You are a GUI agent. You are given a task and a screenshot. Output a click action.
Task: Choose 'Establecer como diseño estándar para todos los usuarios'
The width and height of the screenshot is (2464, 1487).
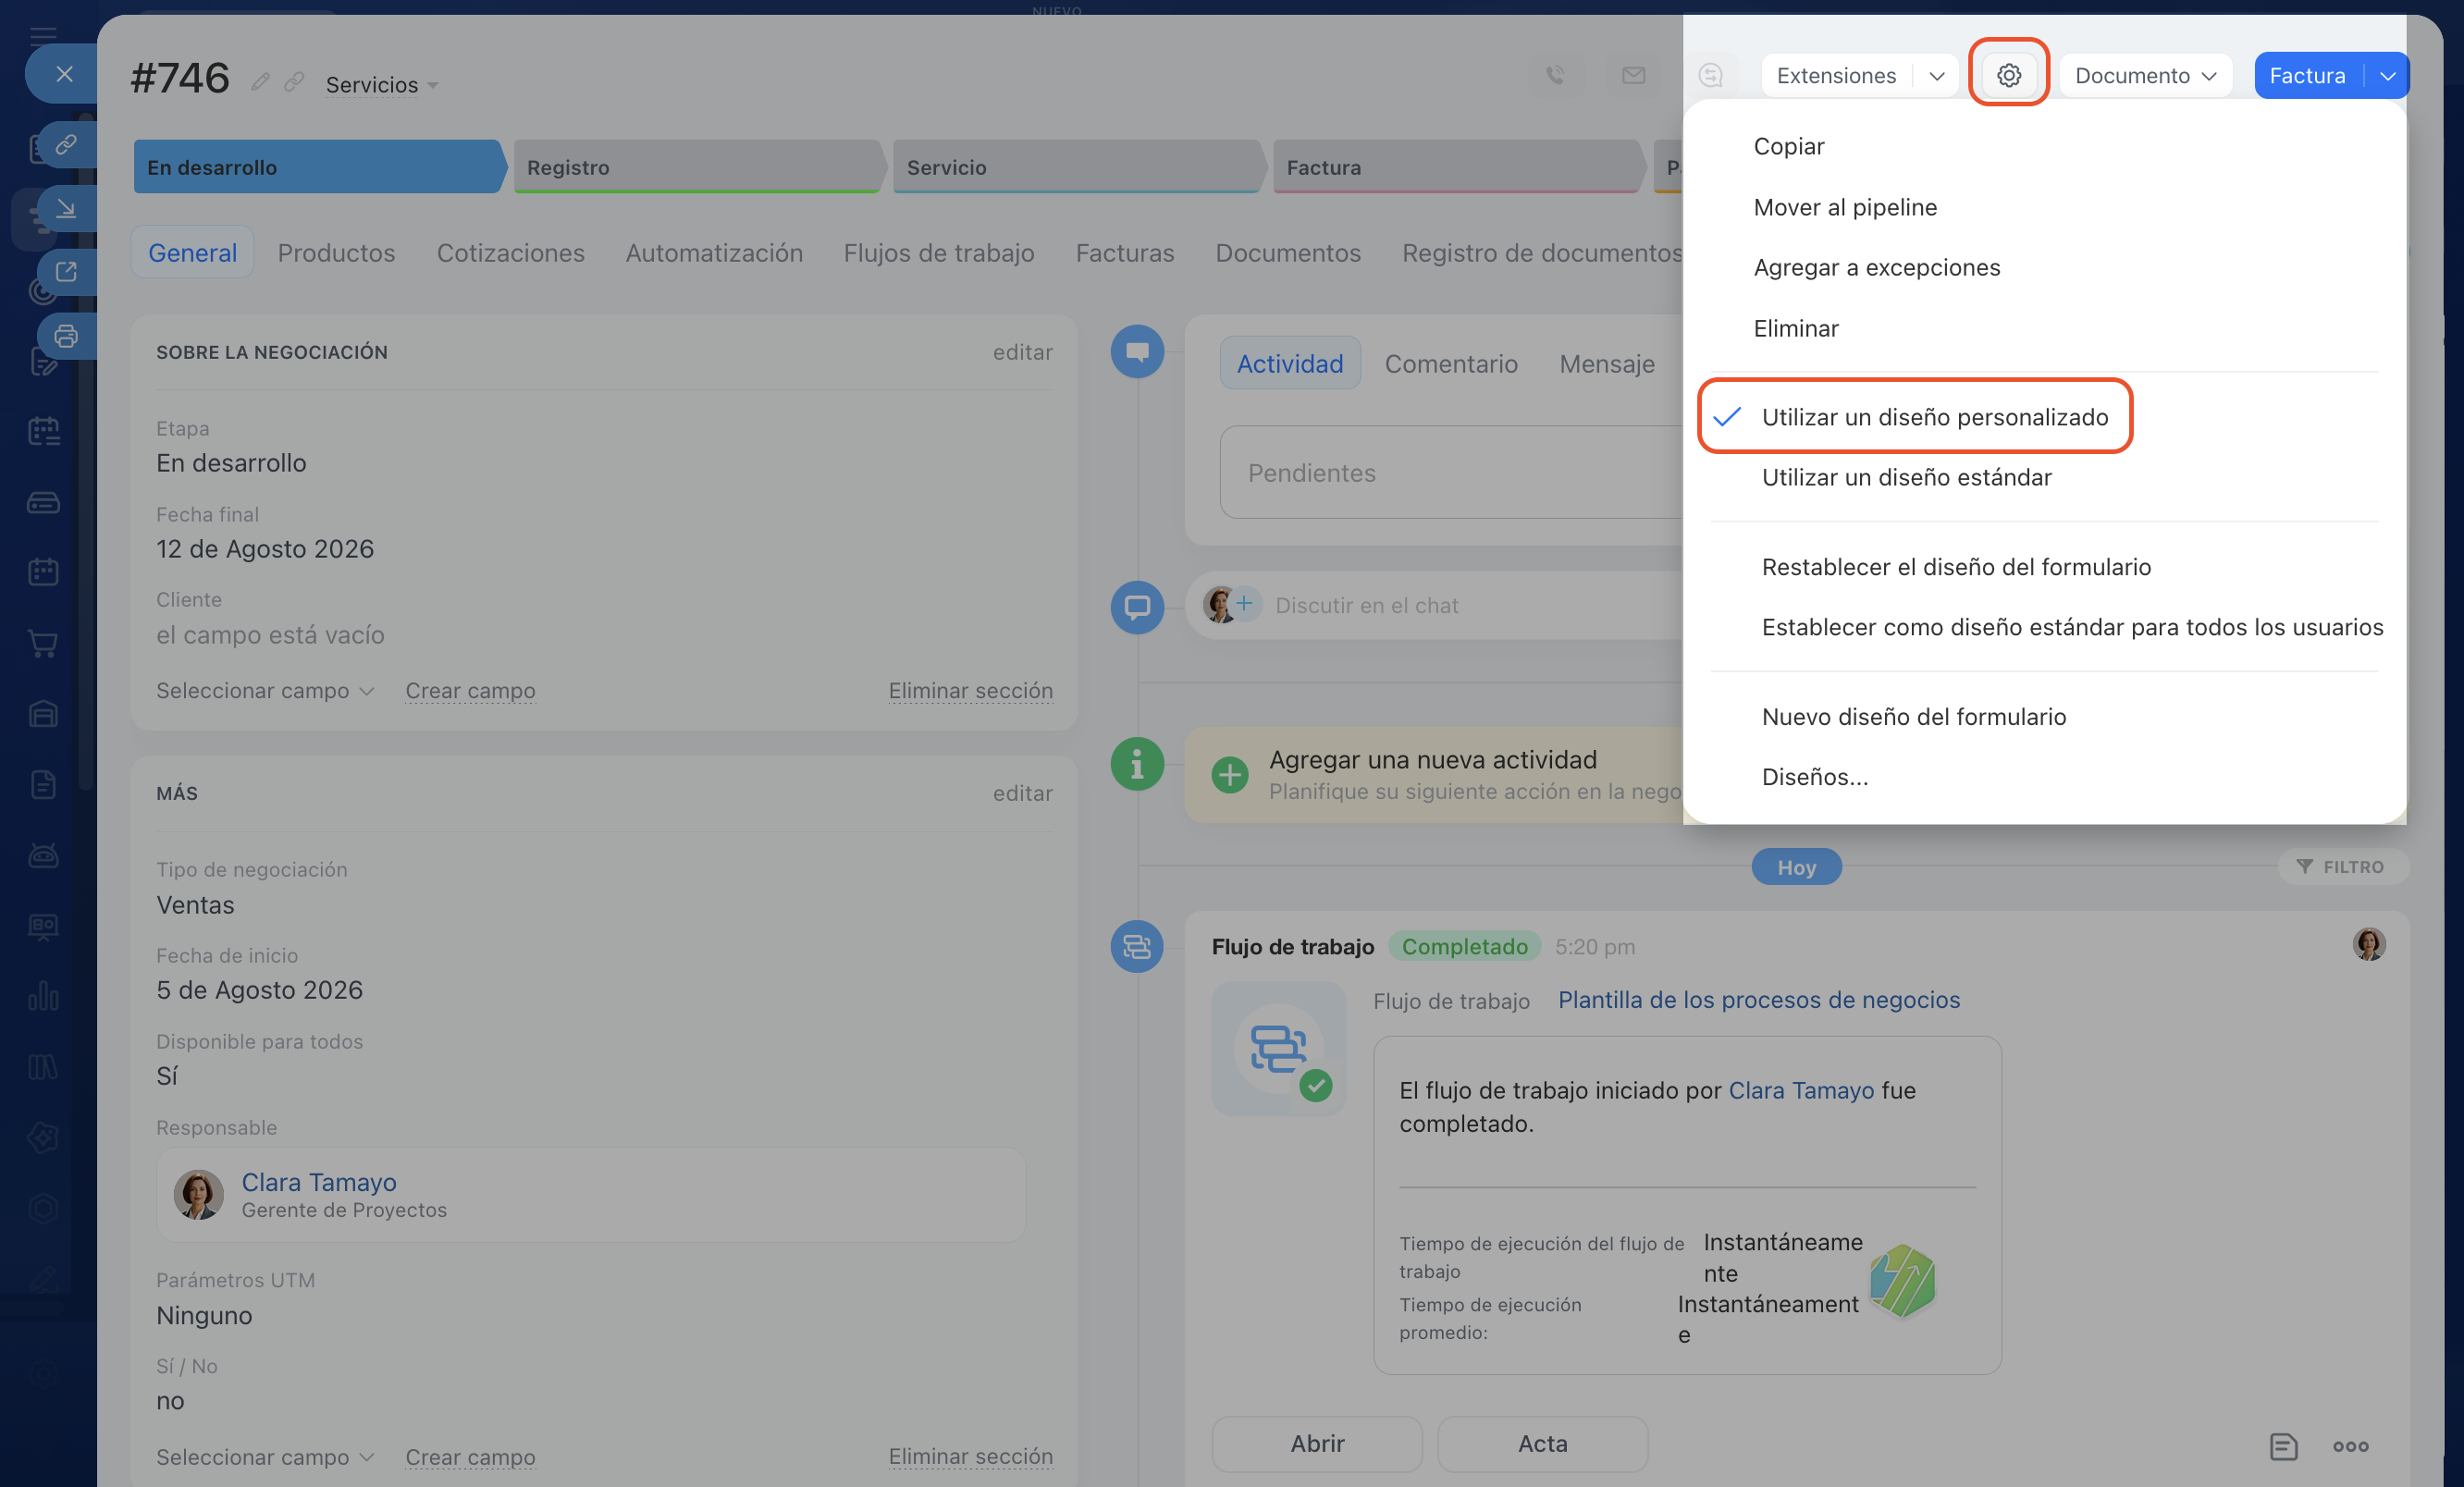2072,627
